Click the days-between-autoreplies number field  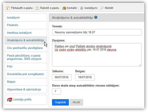coord(57,91)
